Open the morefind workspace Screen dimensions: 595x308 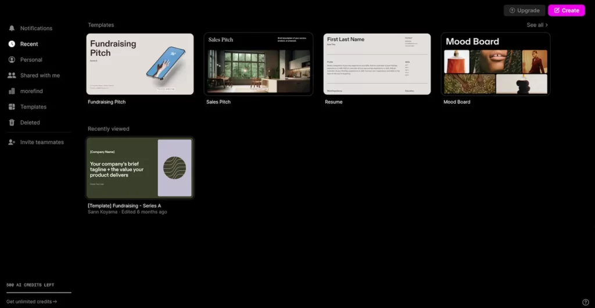click(31, 91)
